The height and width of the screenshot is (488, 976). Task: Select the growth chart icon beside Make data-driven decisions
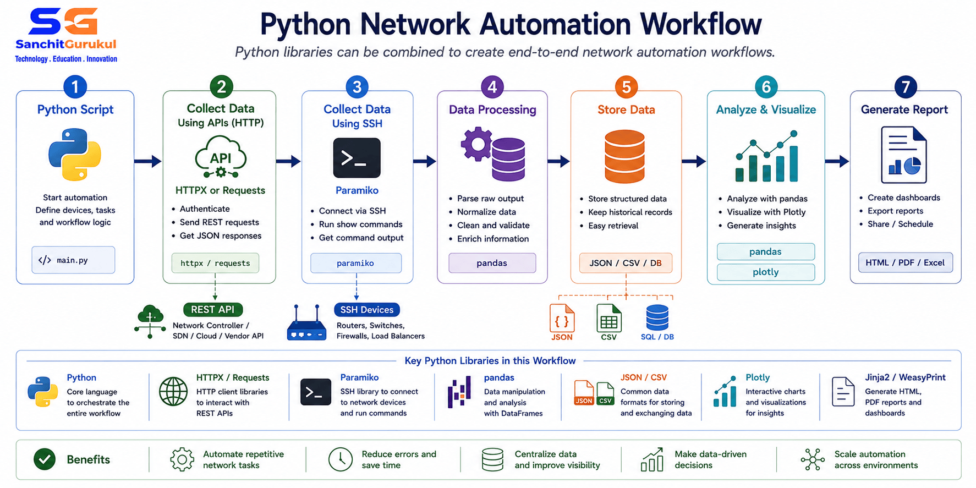[x=652, y=459]
